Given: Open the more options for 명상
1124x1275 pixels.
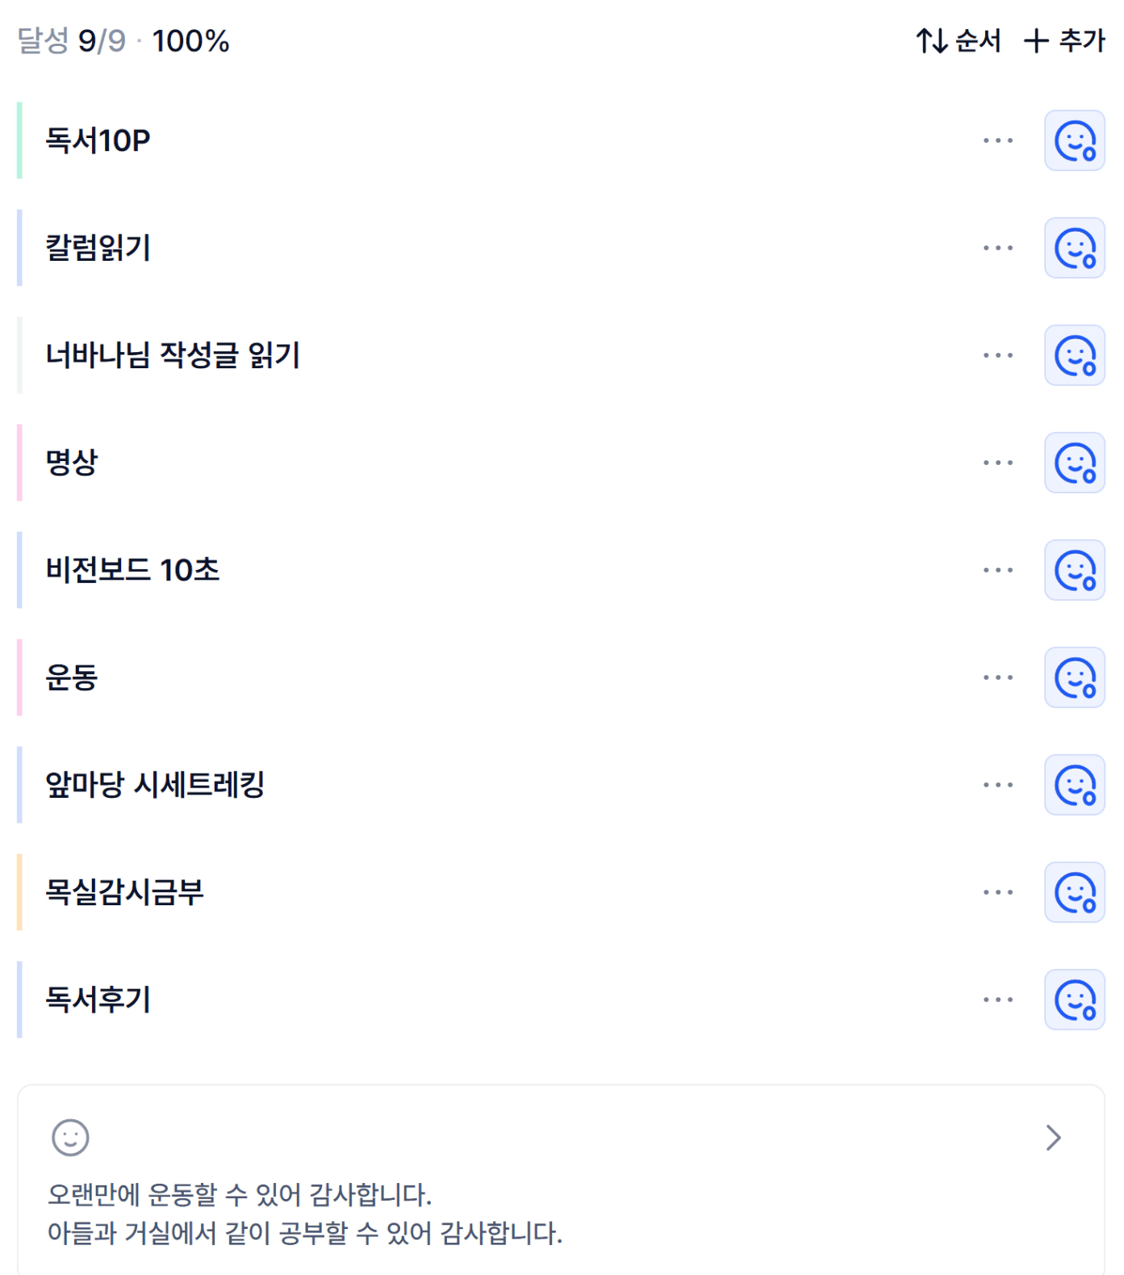Looking at the screenshot, I should (997, 463).
